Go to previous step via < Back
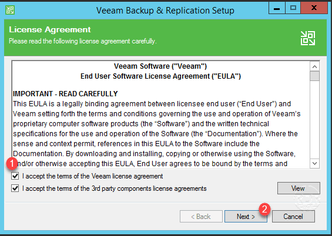Screen dimensions: 332x236 click(201, 216)
